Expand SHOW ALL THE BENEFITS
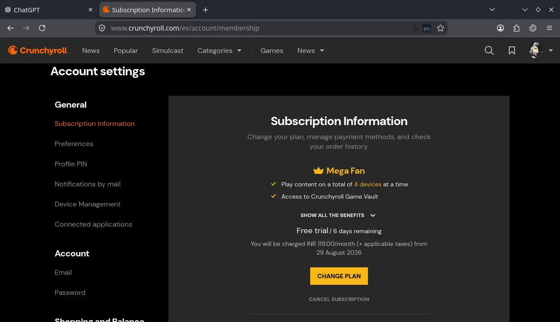The image size is (560, 322). coord(338,215)
